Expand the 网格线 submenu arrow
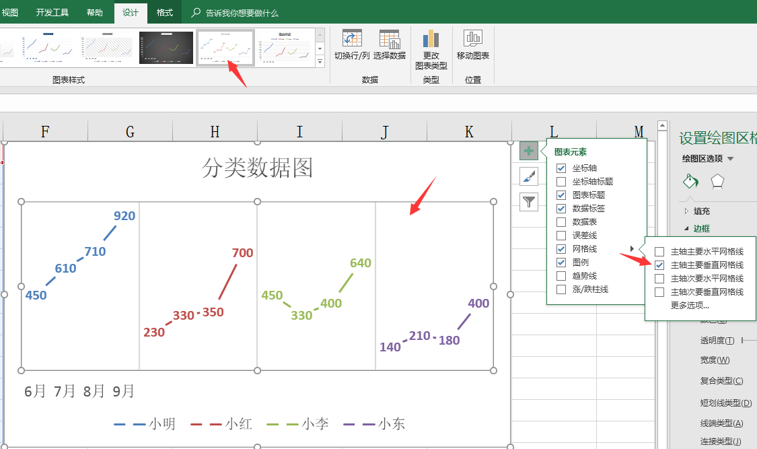This screenshot has width=757, height=449. (632, 248)
